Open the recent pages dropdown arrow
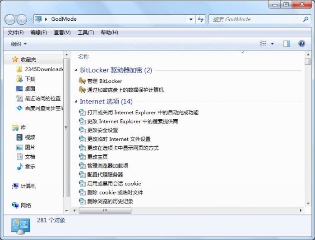This screenshot has width=315, height=240. [30, 20]
